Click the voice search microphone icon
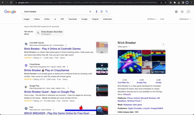 click(96, 12)
